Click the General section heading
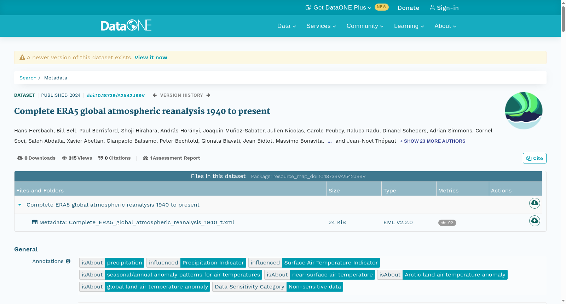The image size is (566, 304). click(x=26, y=249)
